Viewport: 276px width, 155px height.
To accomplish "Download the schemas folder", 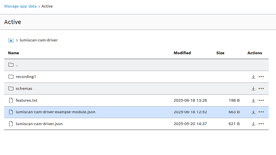I will tap(253, 89).
